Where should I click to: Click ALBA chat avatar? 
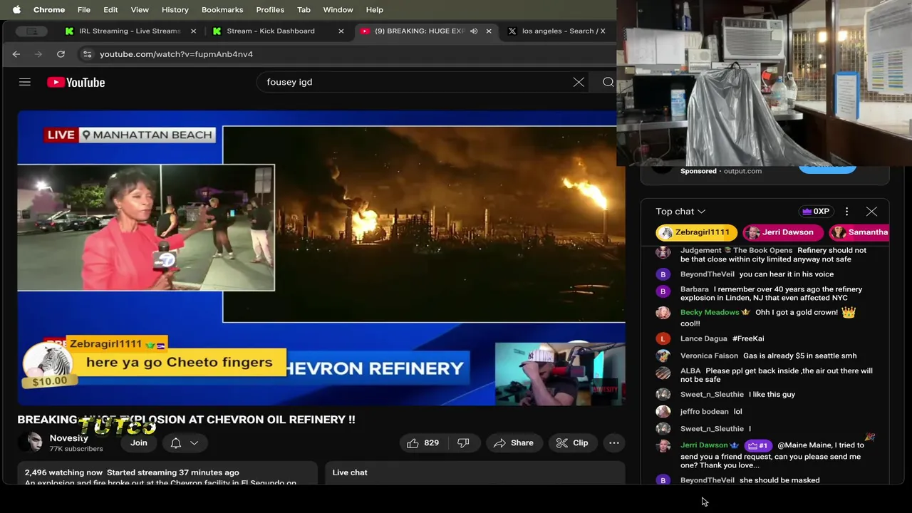click(663, 373)
